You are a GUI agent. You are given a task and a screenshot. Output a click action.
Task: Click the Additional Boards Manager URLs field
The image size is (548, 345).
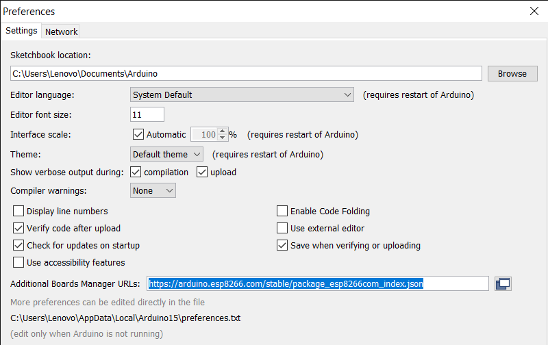(x=318, y=283)
